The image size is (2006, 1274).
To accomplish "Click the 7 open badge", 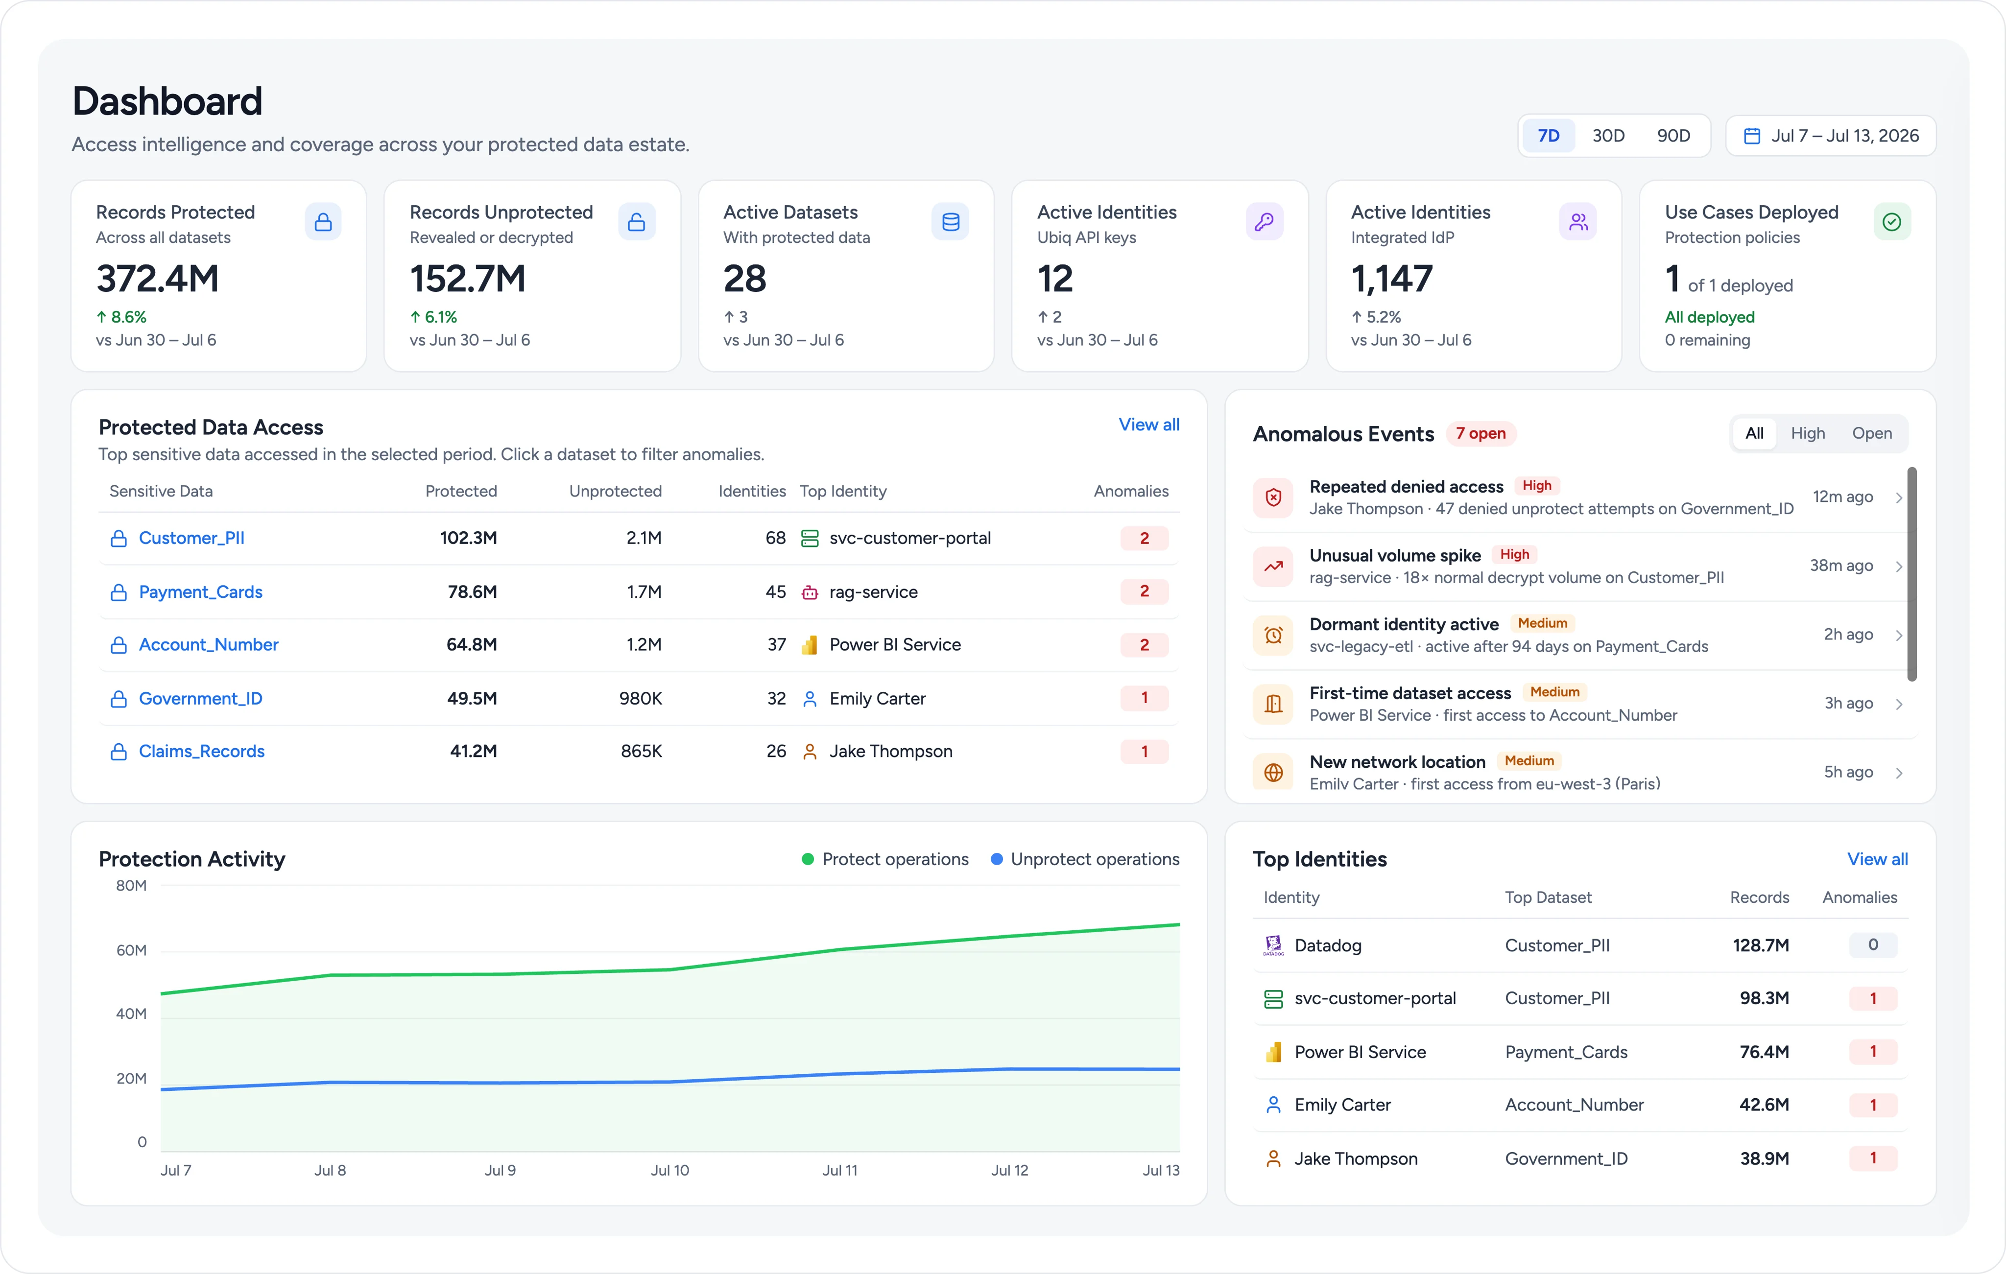I will (1481, 434).
